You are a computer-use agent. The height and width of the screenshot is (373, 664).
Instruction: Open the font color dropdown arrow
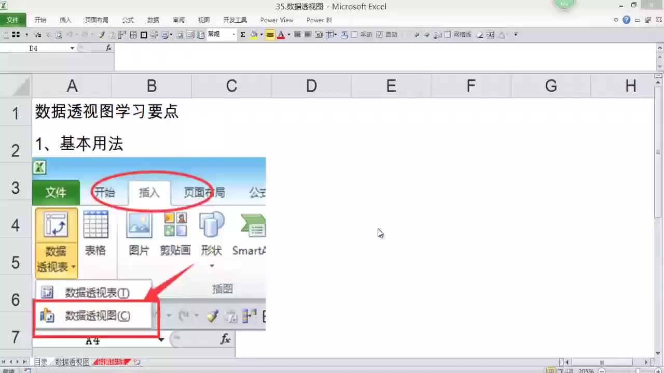pyautogui.click(x=288, y=35)
